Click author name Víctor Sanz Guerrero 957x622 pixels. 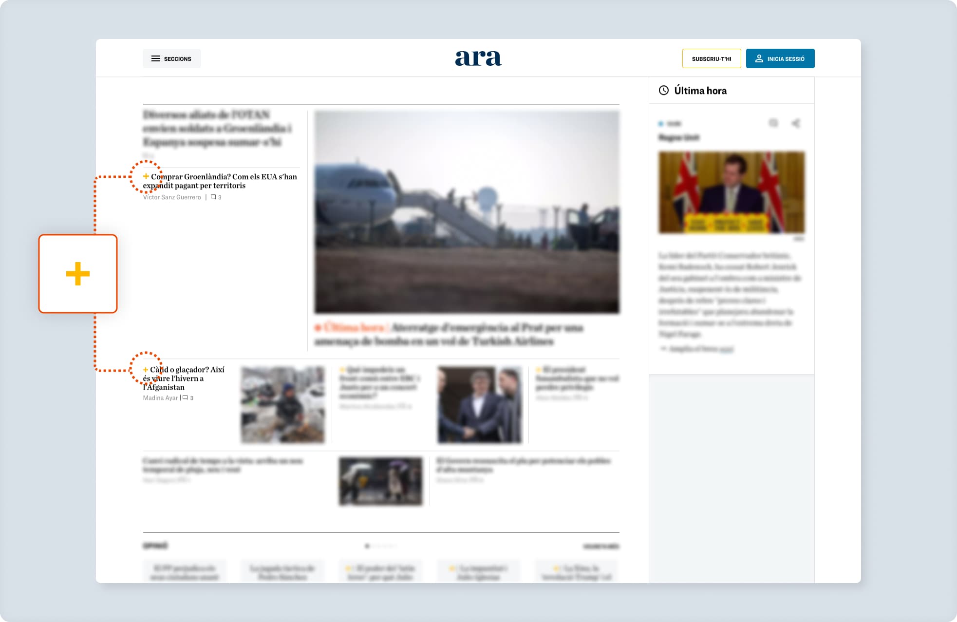[172, 197]
